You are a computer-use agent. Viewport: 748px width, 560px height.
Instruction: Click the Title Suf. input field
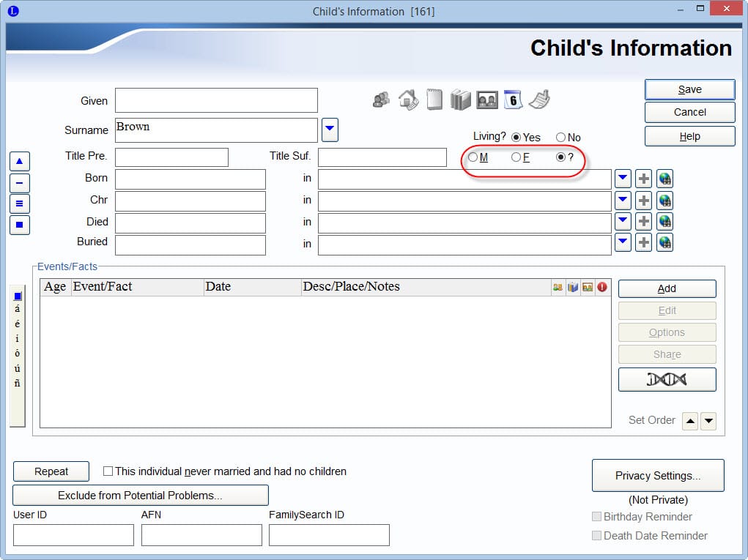click(382, 157)
